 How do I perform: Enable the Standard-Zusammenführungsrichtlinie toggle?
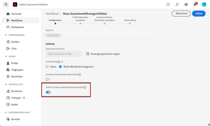(48, 79)
